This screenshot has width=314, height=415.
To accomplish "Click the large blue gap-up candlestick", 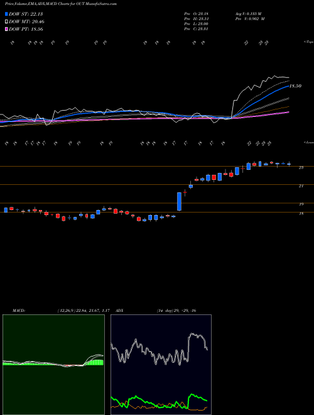I will click(179, 201).
